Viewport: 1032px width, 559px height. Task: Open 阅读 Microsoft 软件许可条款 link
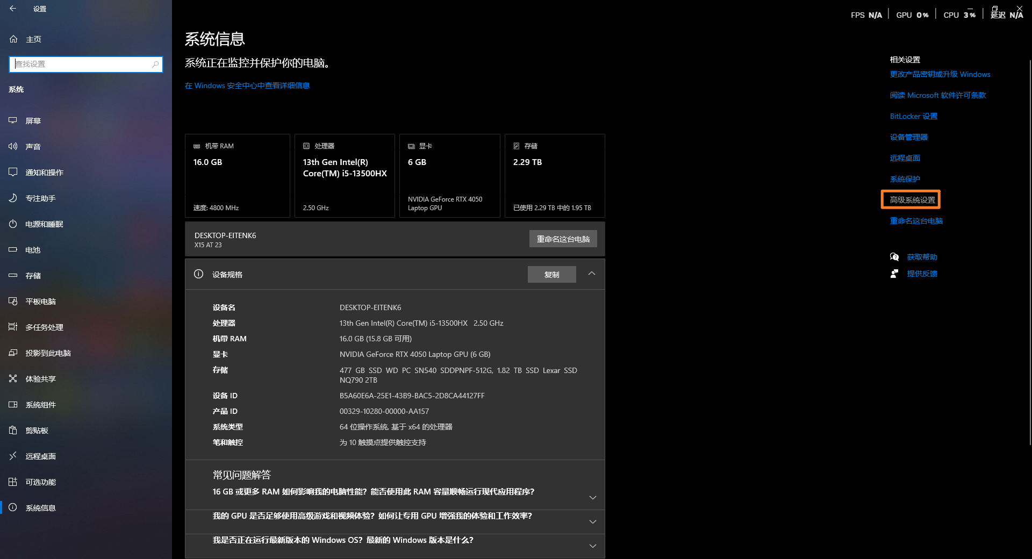938,95
